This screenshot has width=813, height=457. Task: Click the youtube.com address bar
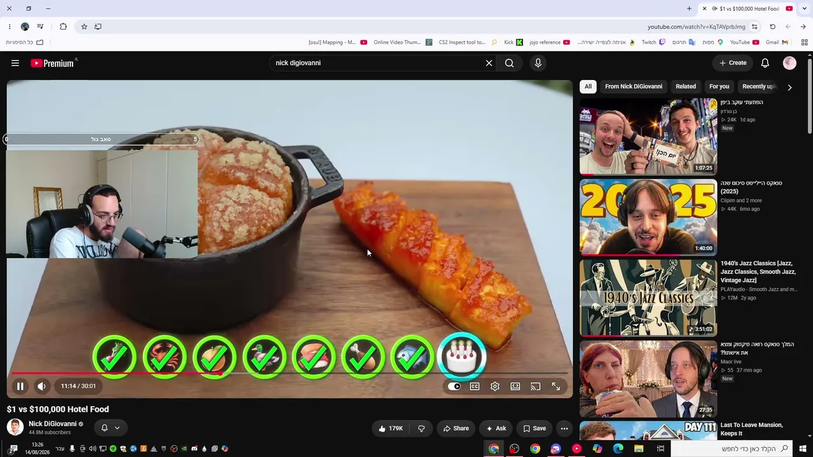(696, 27)
